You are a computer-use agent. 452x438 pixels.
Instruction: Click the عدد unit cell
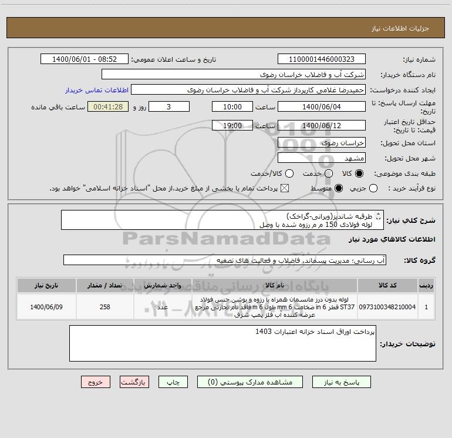(163, 307)
